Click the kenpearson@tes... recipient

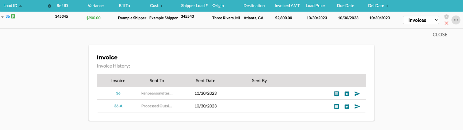[157, 93]
